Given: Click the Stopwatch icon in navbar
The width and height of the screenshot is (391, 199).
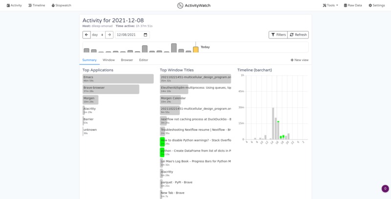Looking at the screenshot, I should (53, 5).
